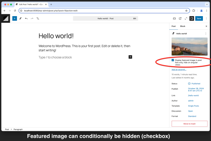211x141 pixels.
Task: Click the blue block inserter plus button
Action: click(14, 18)
